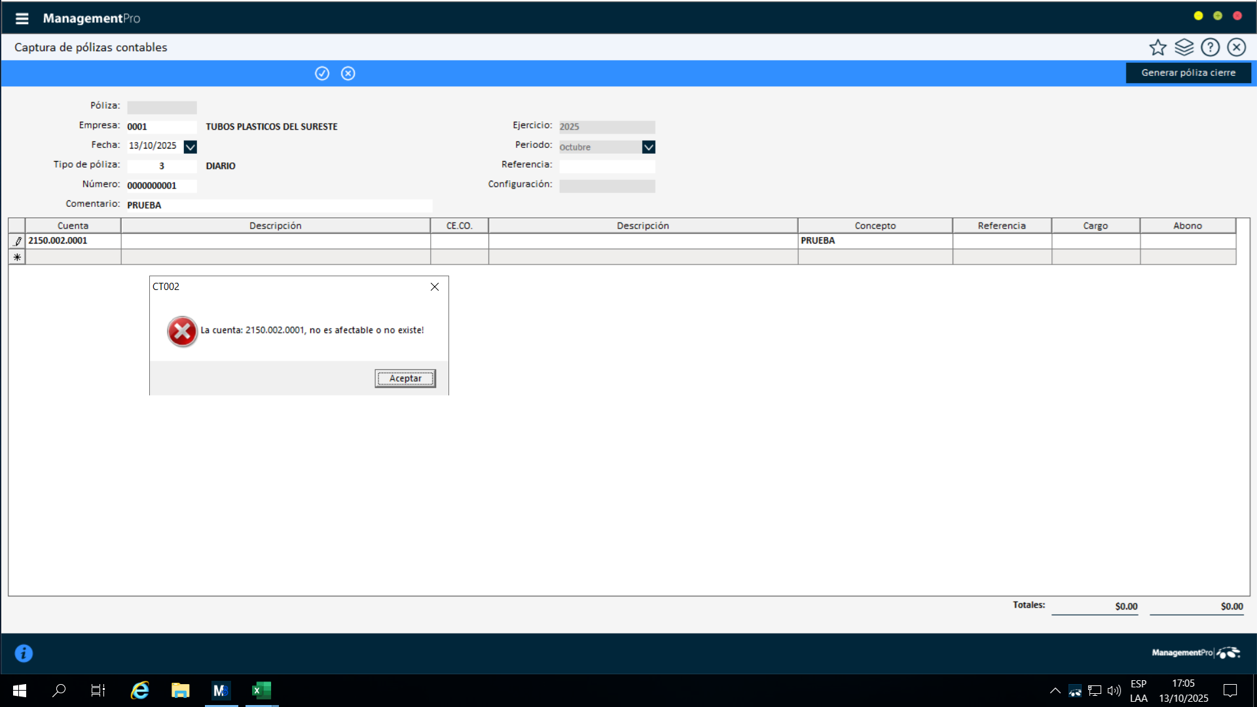This screenshot has height=707, width=1257.
Task: Expand the Fecha date dropdown
Action: 190,147
